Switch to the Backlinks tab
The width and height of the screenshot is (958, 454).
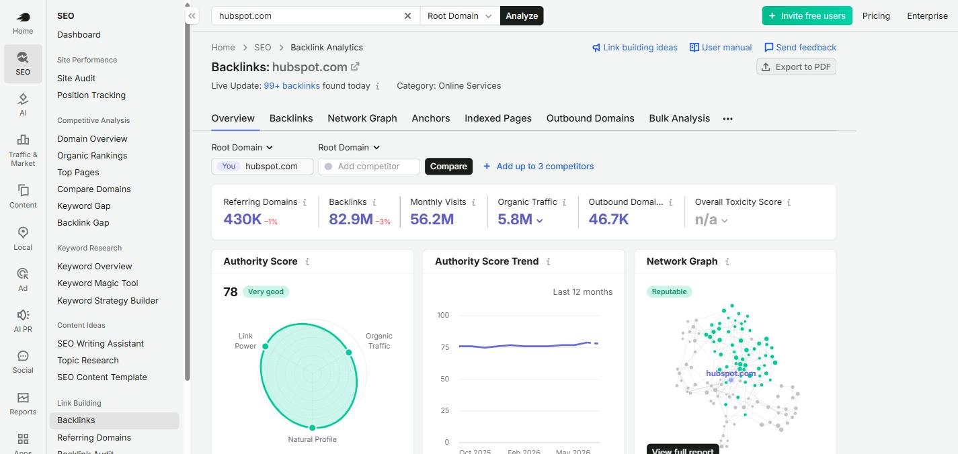291,118
